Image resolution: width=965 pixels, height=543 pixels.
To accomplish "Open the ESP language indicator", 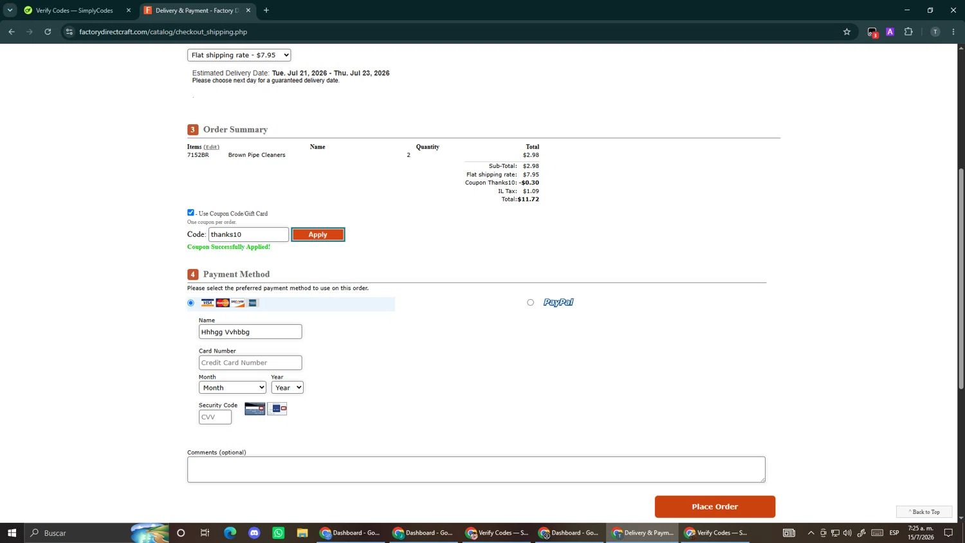I will click(x=894, y=533).
